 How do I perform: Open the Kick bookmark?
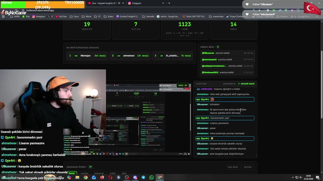point(26,17)
